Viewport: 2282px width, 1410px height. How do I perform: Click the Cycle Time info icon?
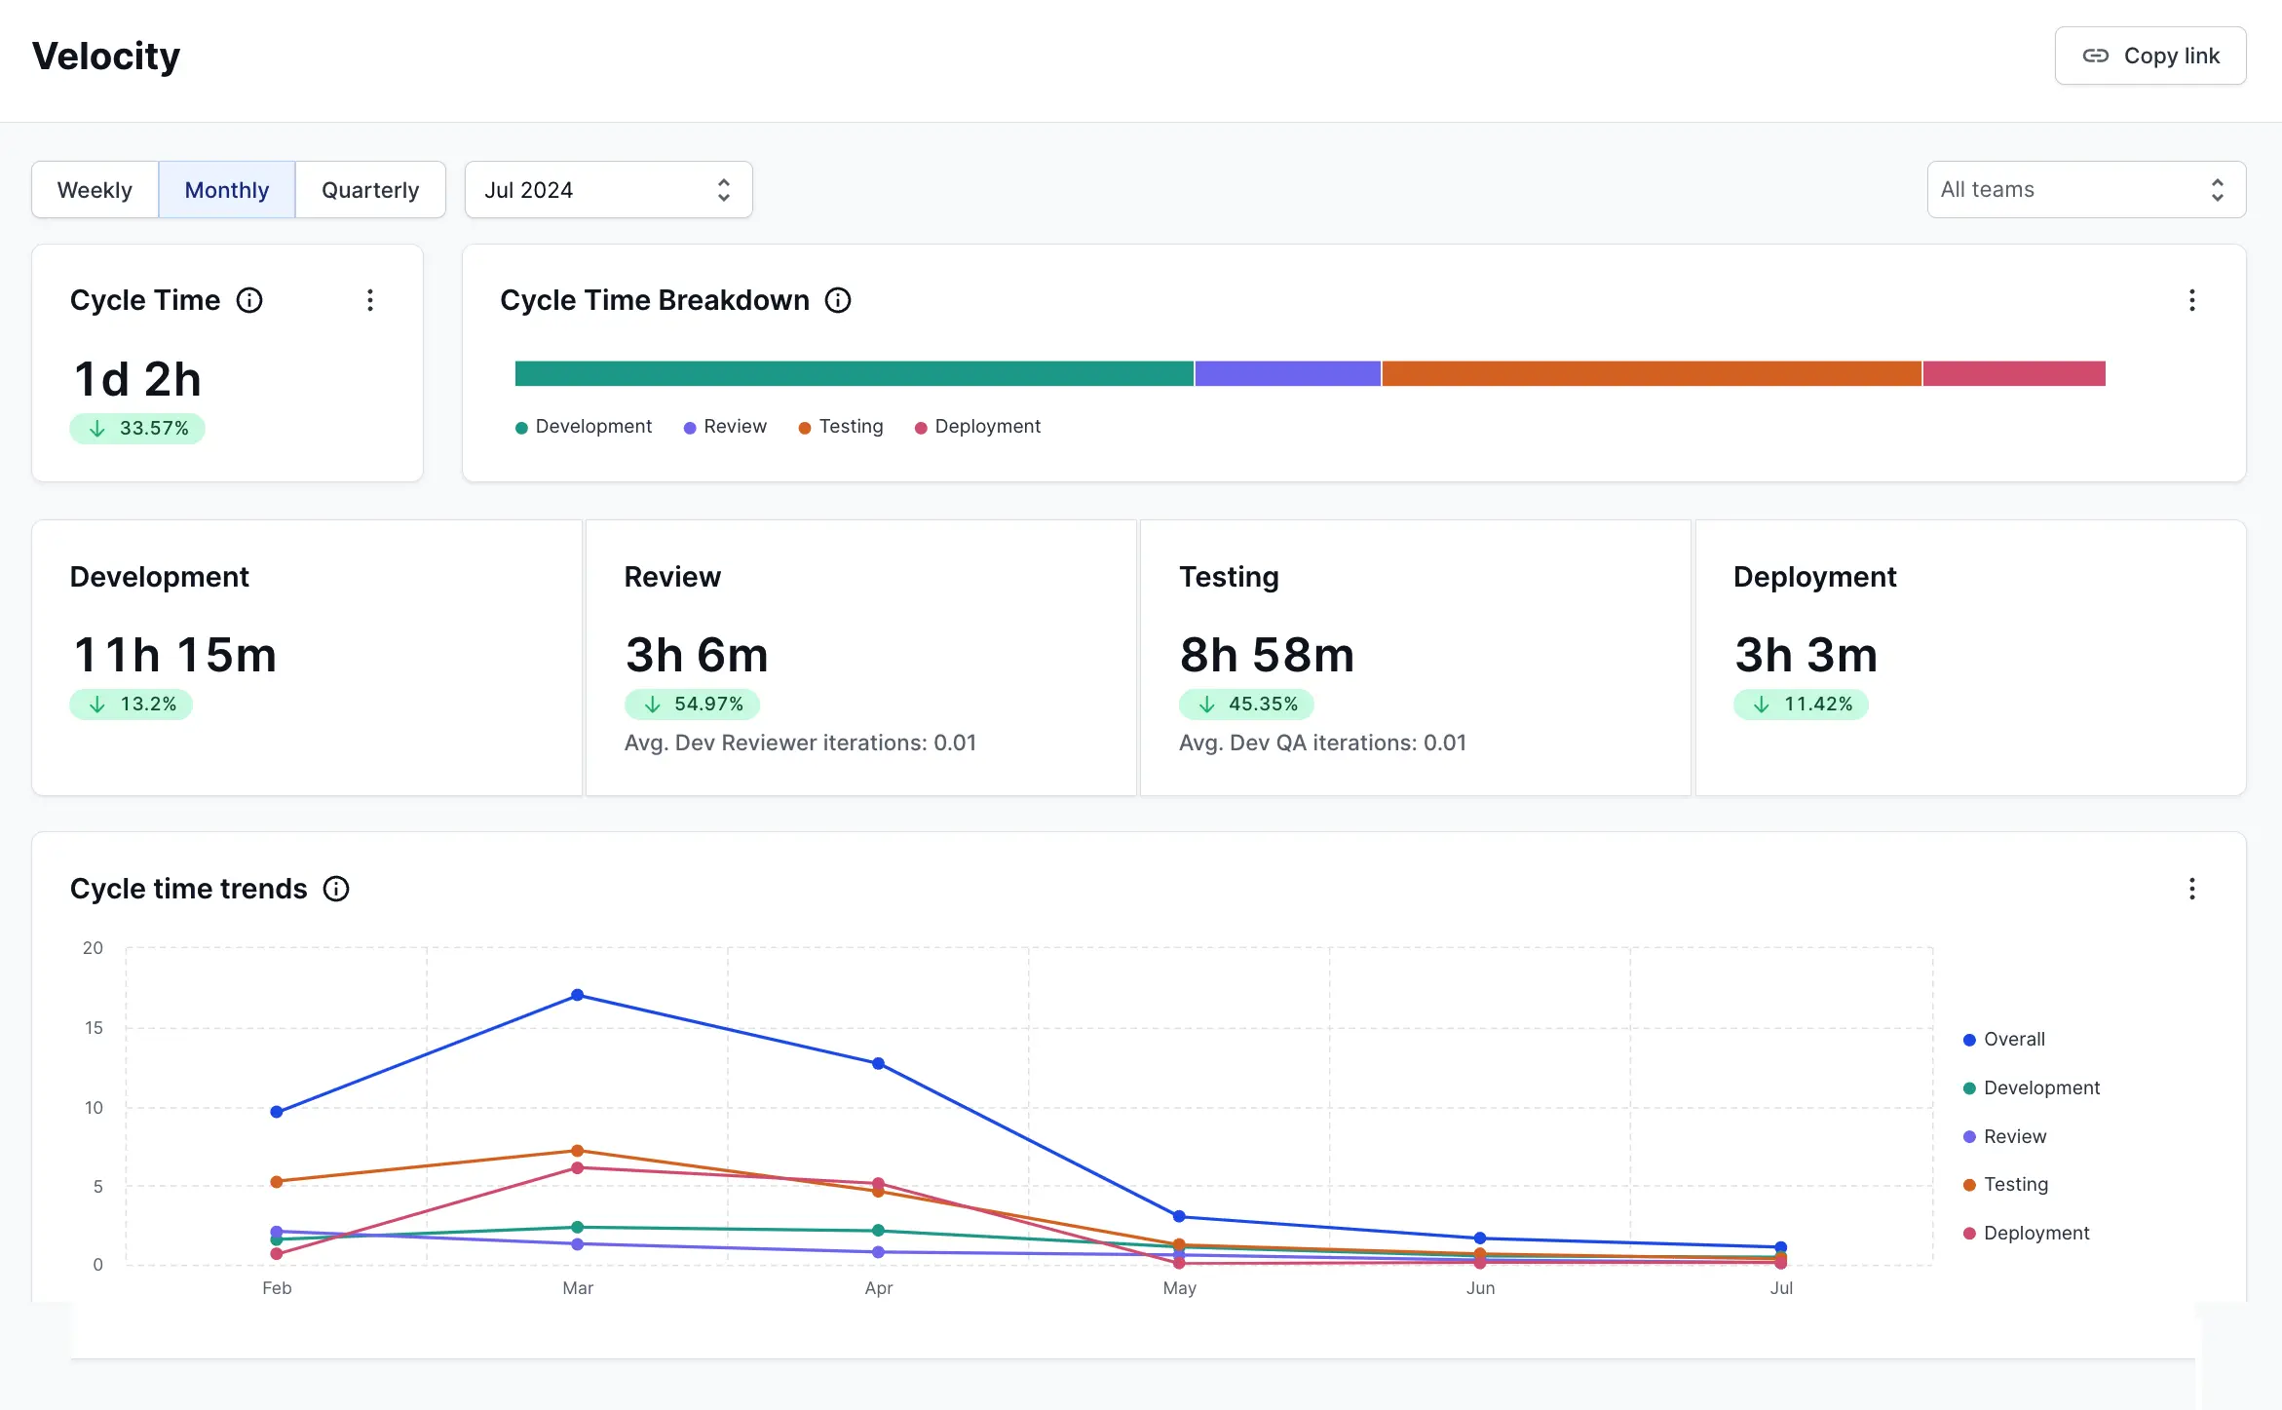249,300
